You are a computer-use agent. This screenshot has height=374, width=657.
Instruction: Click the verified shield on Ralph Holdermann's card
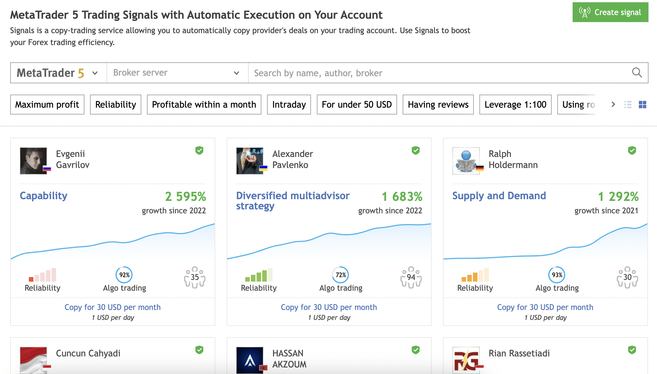tap(632, 150)
